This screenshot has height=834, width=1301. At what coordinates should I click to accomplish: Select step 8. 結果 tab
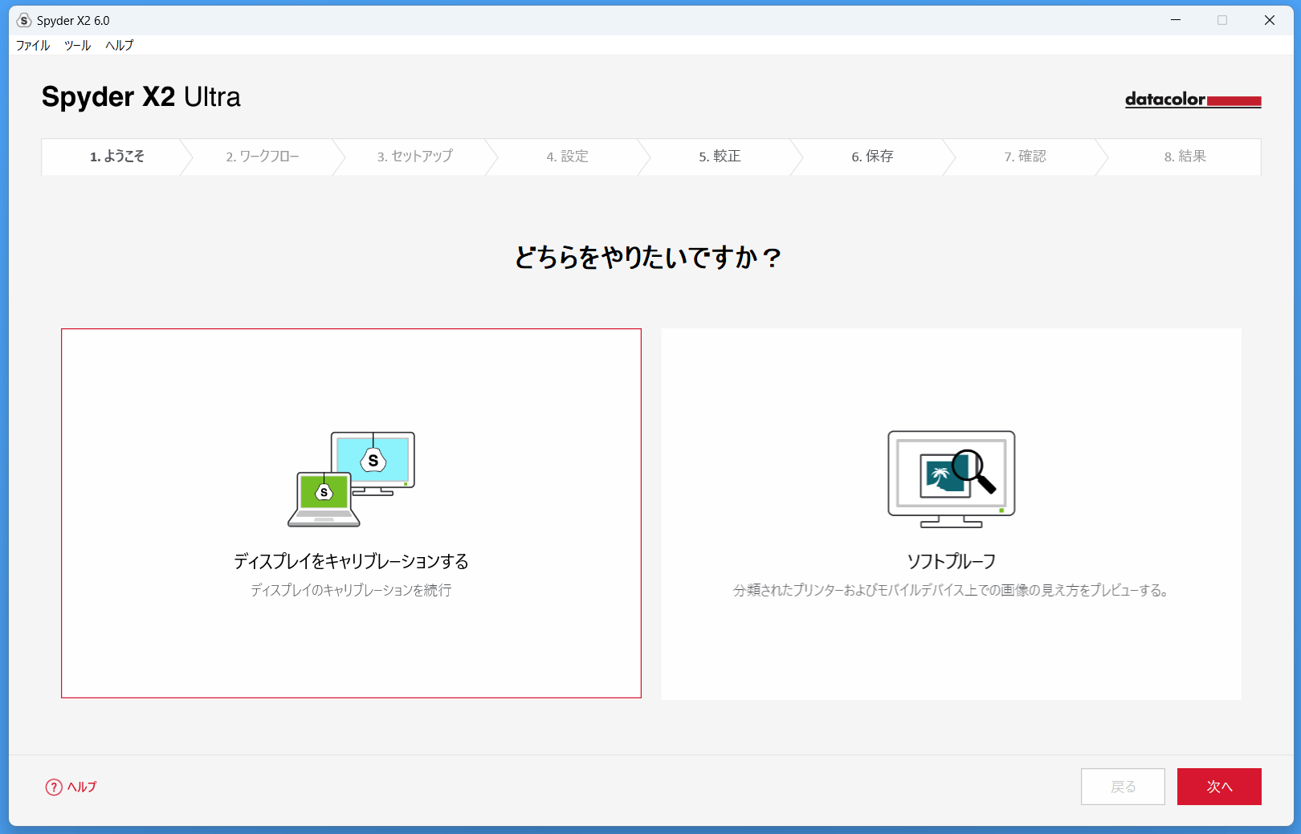(x=1185, y=157)
